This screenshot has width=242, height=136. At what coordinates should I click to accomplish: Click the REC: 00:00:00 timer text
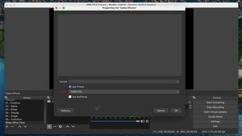189,131
